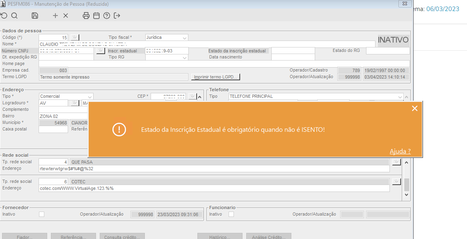Open the search magnifier tool
The width and height of the screenshot is (467, 239).
point(14,16)
